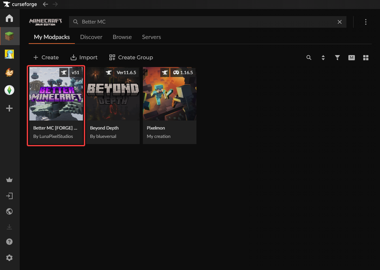Switch to the Servers tab
Image resolution: width=380 pixels, height=270 pixels.
[x=151, y=37]
